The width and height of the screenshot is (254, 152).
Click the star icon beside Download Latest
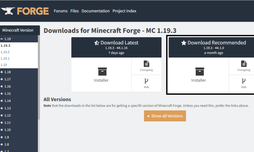[97, 43]
